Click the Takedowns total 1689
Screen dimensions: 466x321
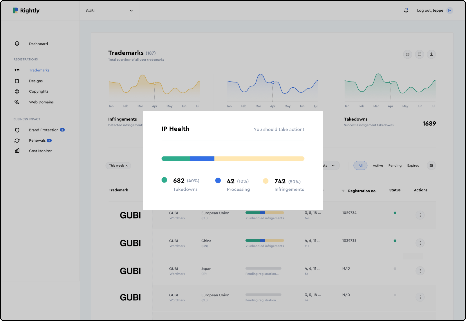[x=429, y=124]
